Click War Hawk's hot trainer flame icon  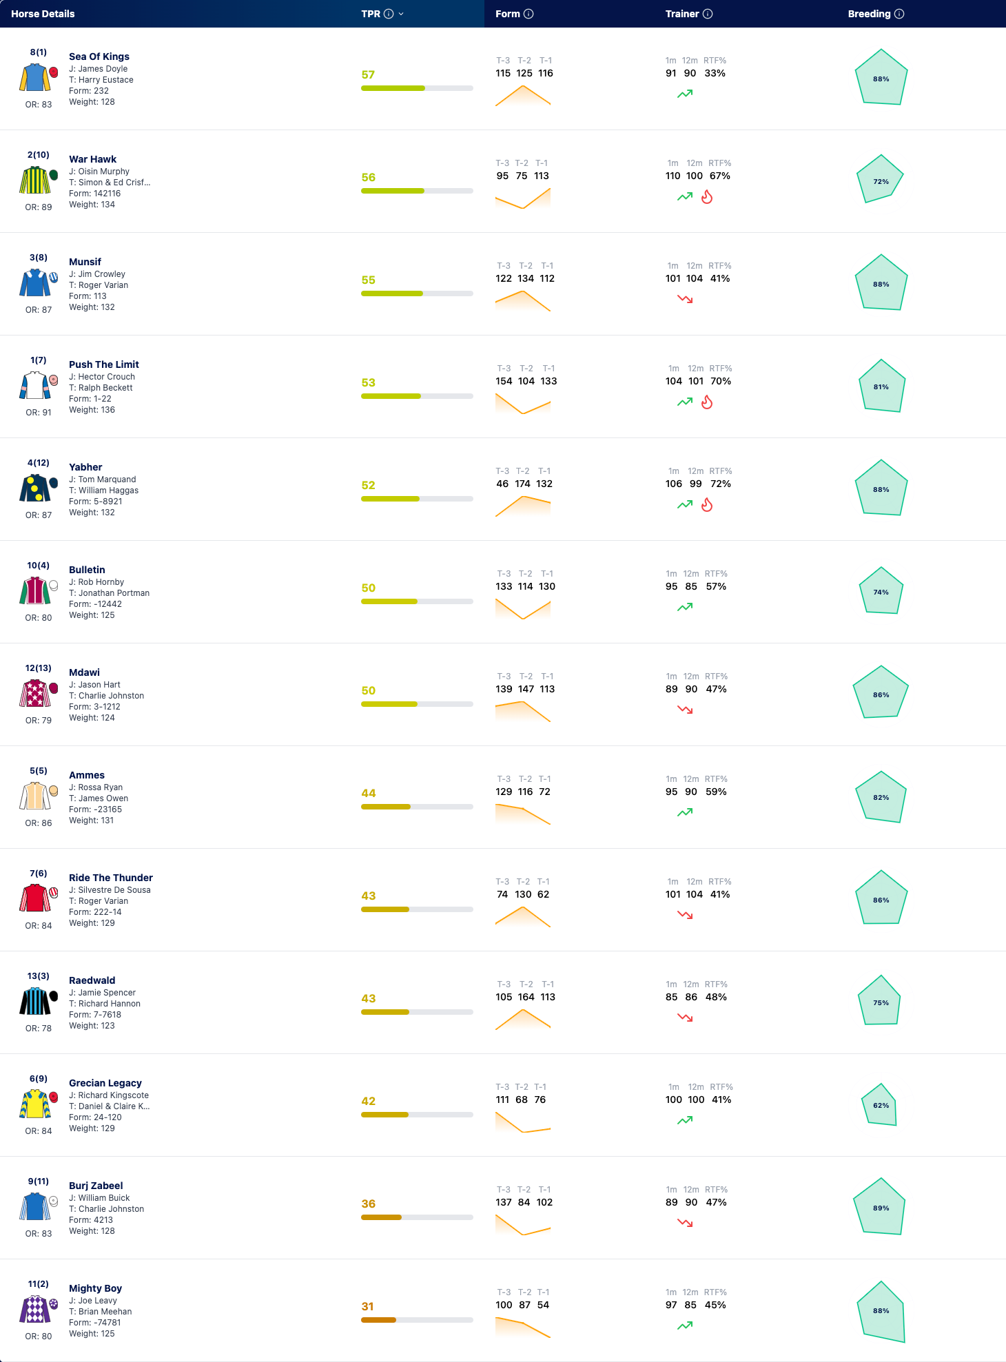click(707, 197)
